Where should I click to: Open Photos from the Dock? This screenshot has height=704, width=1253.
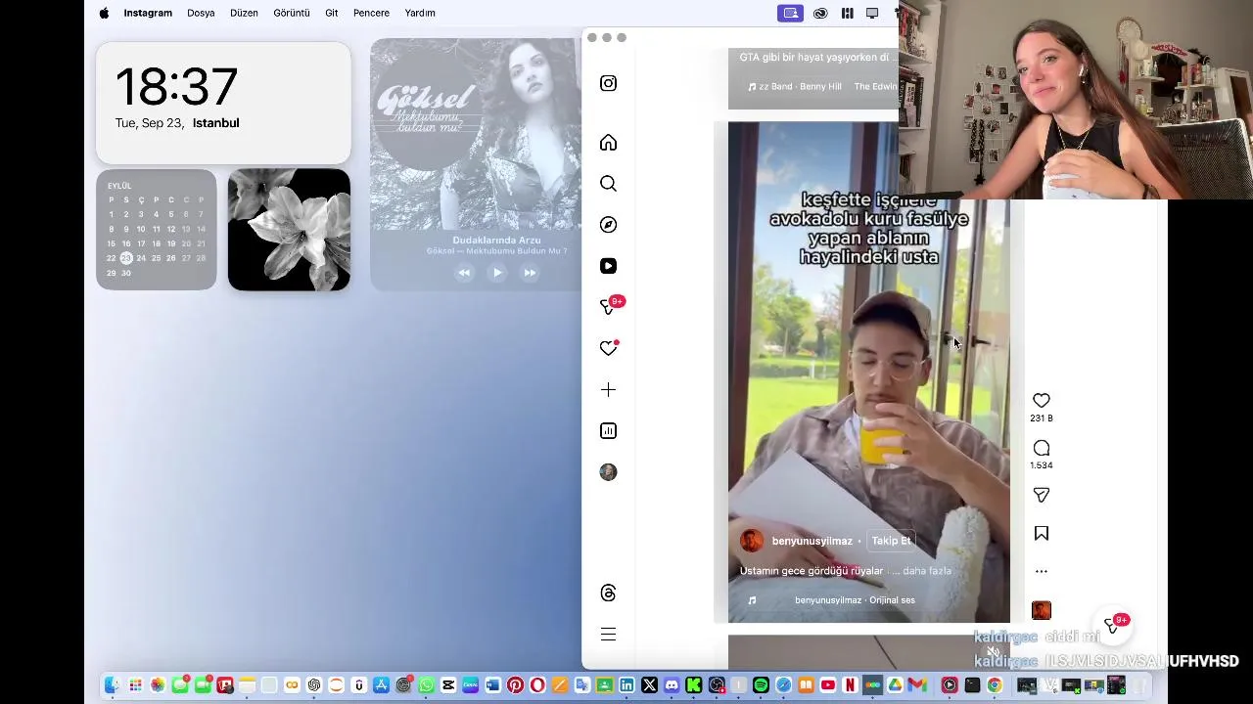coord(158,685)
